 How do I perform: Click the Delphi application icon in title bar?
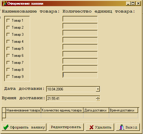pyautogui.click(x=4, y=4)
